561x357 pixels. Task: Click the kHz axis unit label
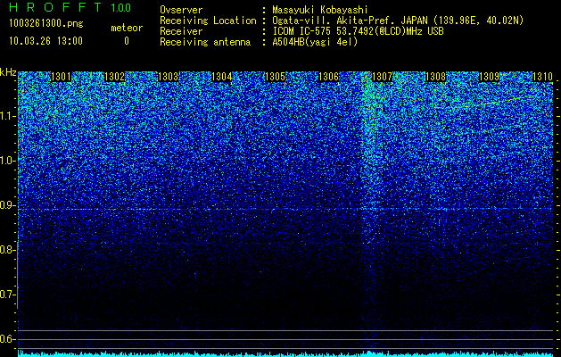8,72
